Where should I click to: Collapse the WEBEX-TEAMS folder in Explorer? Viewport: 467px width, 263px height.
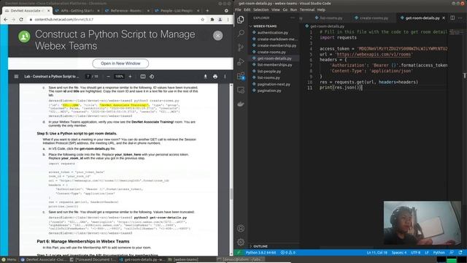click(265, 26)
